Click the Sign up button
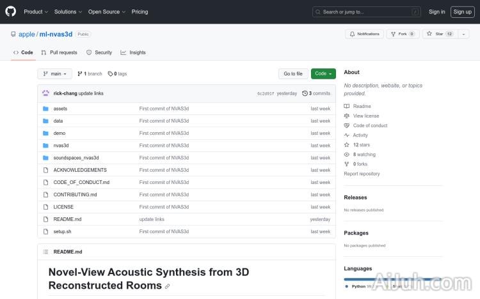Image resolution: width=480 pixels, height=299 pixels. 461,11
